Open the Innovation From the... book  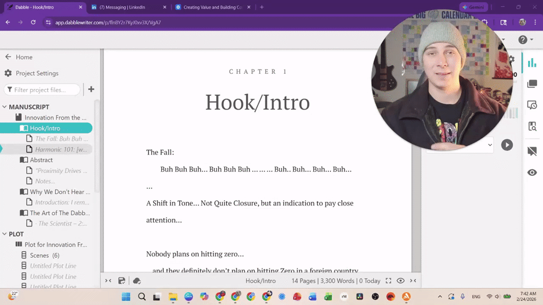51,118
